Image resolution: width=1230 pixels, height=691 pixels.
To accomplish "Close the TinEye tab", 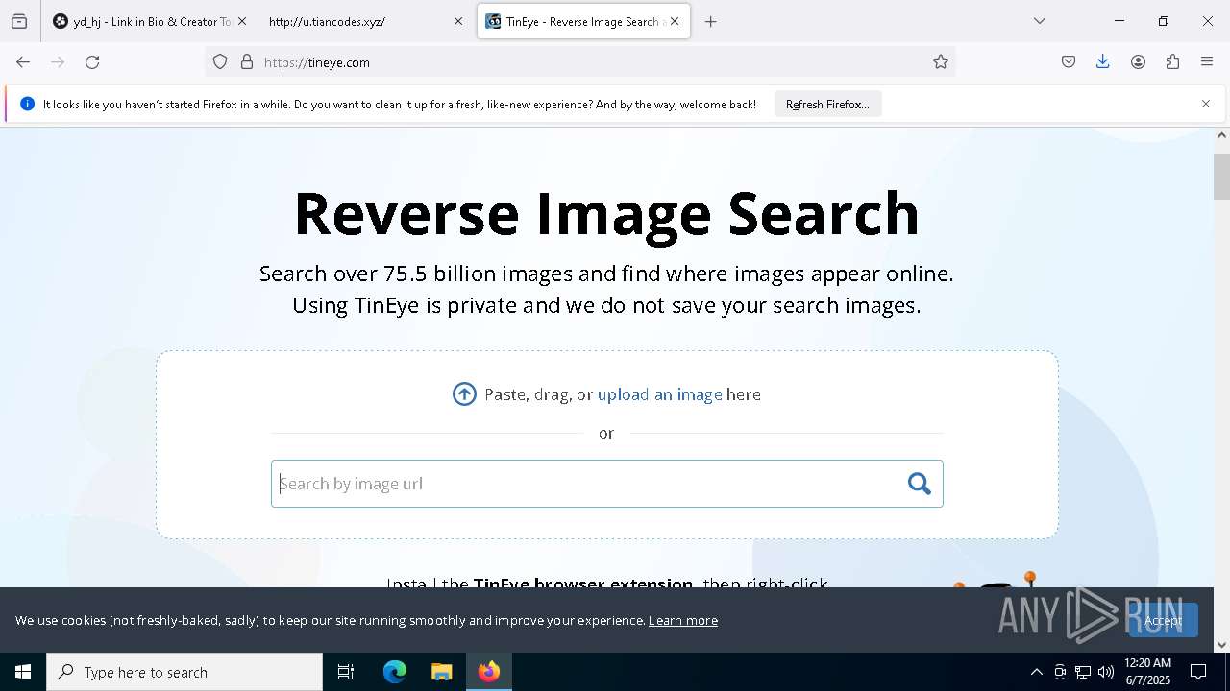I will [675, 21].
